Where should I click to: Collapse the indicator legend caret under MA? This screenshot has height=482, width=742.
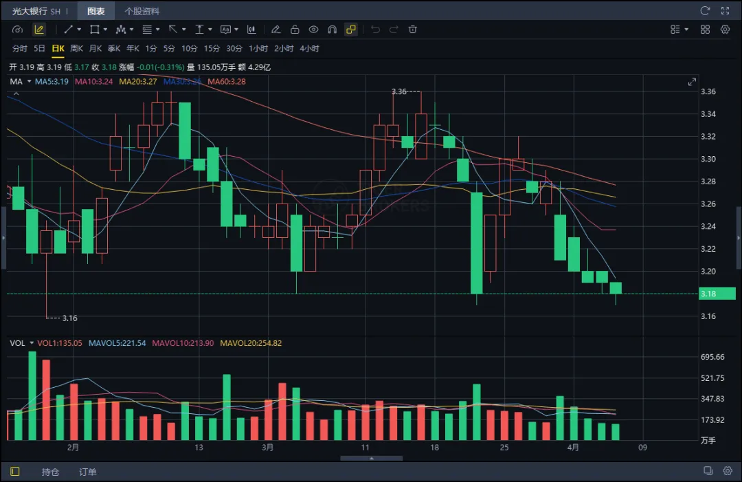16,94
